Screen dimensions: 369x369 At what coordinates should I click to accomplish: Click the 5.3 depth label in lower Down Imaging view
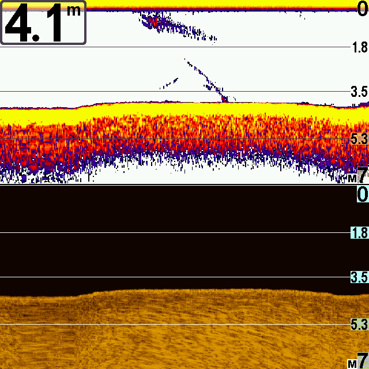[x=359, y=325]
